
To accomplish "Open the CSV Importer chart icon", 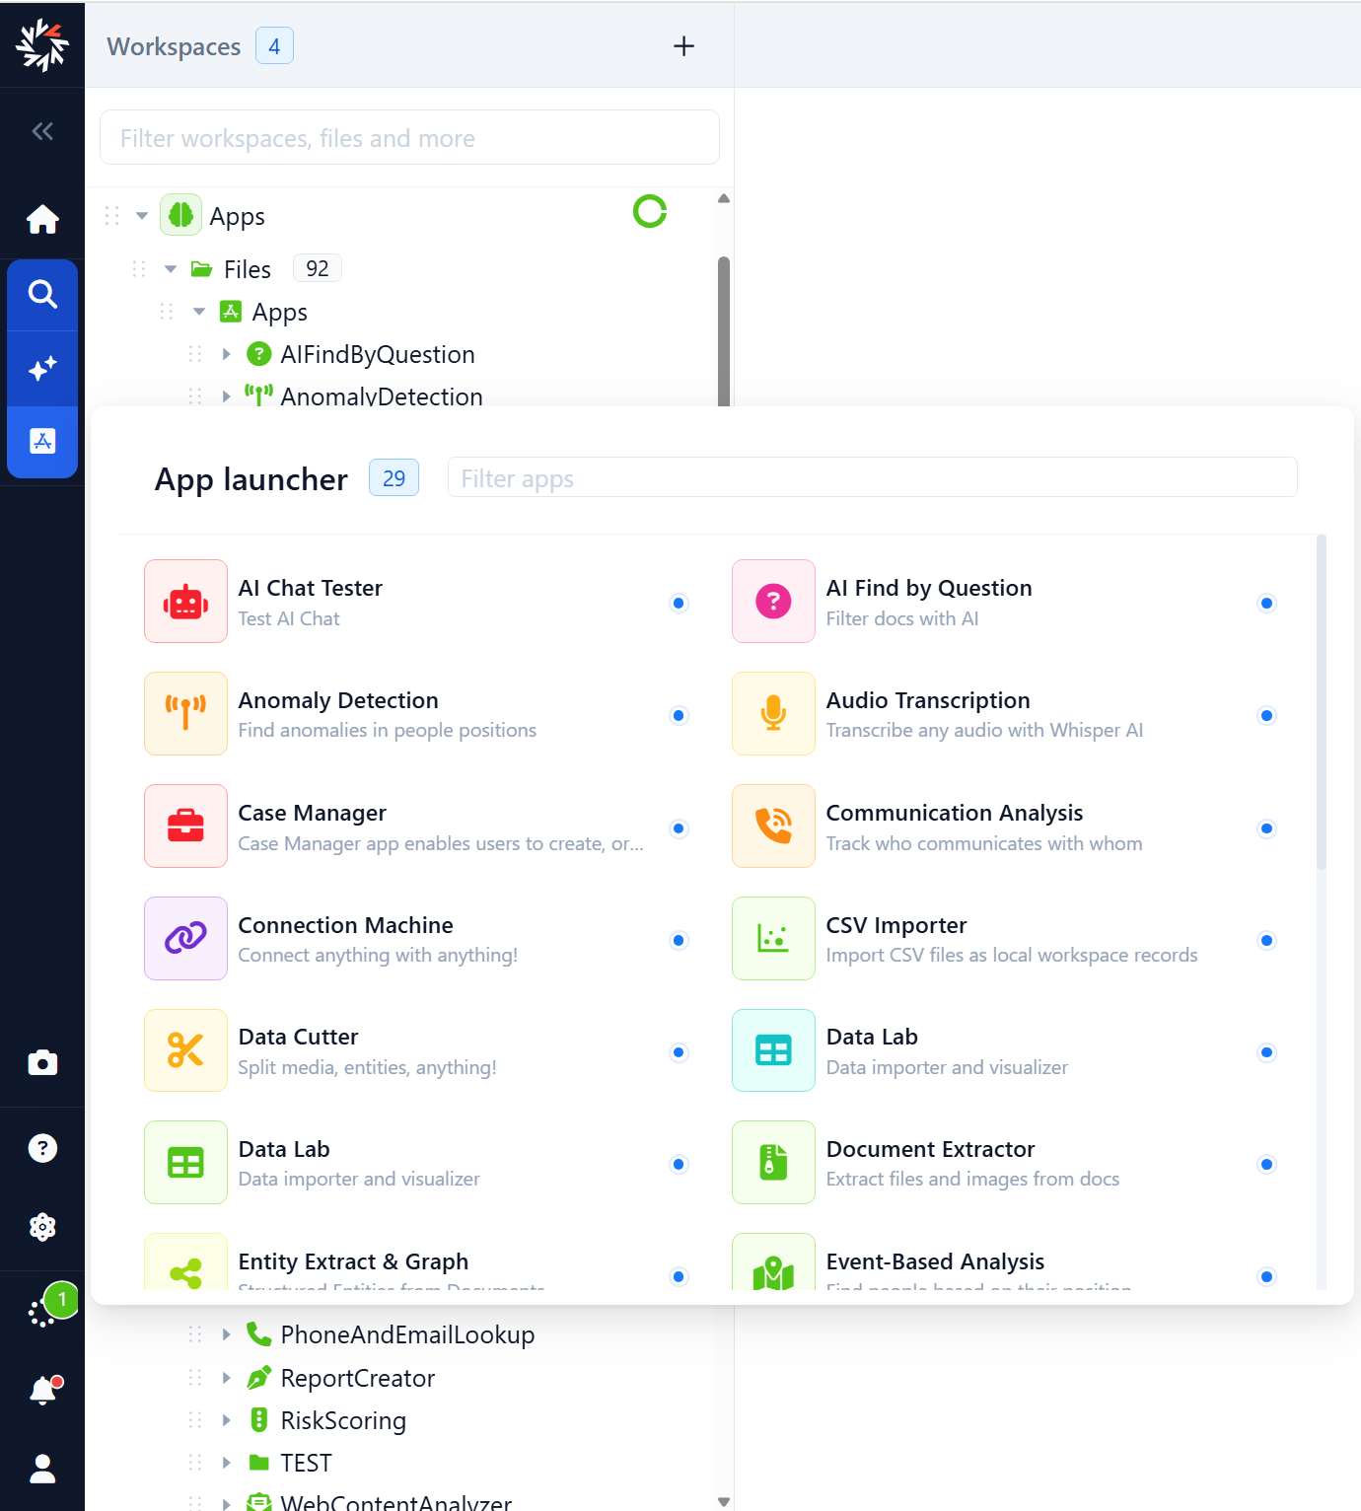I will click(x=773, y=938).
